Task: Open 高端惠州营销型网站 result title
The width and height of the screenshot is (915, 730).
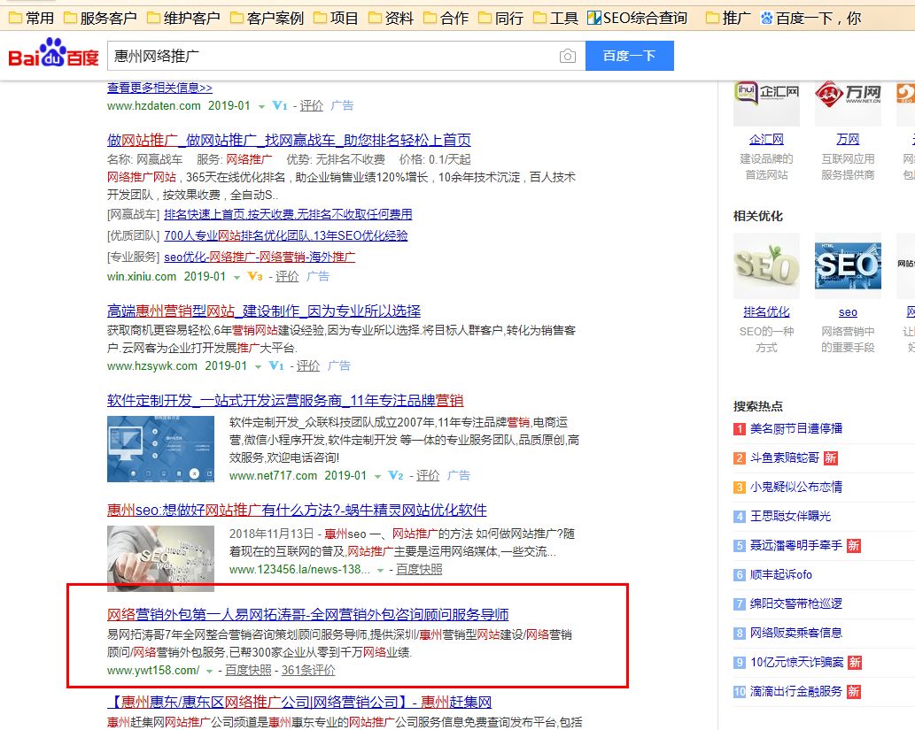Action: (264, 311)
